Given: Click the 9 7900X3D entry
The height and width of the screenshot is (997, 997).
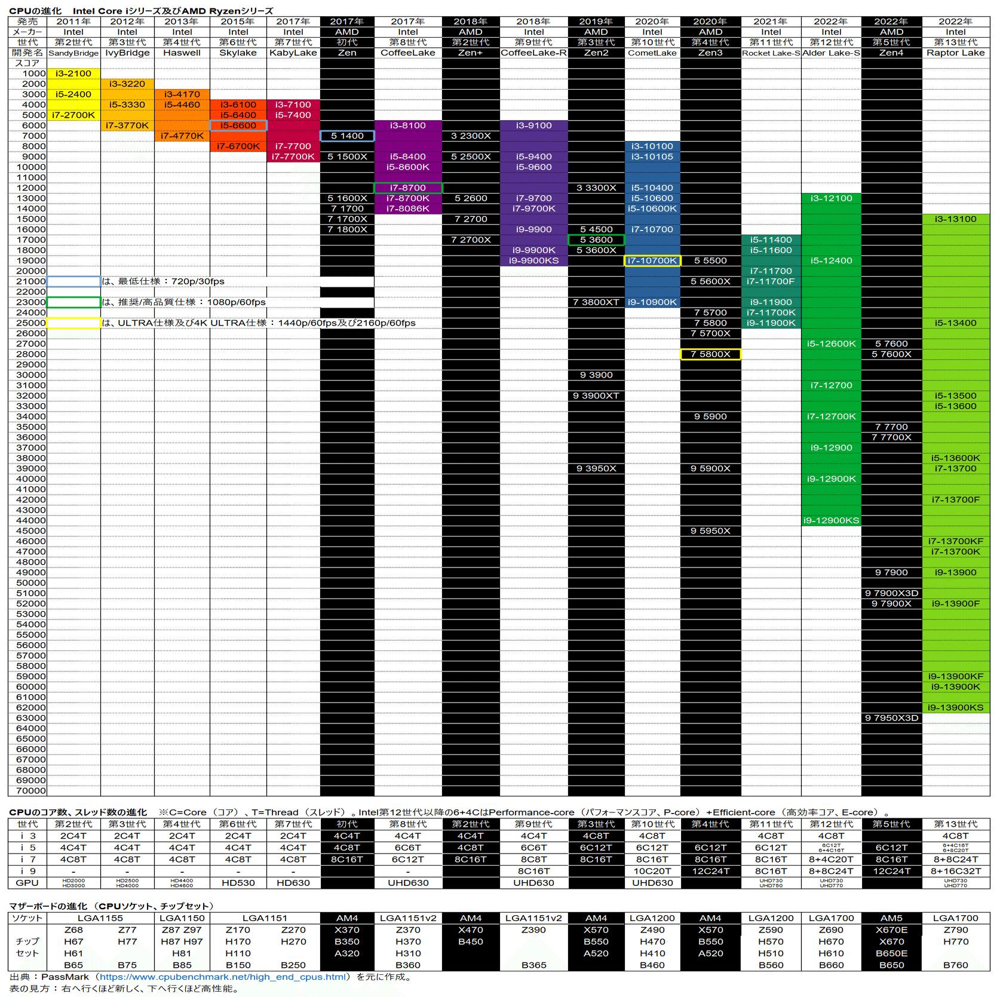Looking at the screenshot, I should click(891, 593).
